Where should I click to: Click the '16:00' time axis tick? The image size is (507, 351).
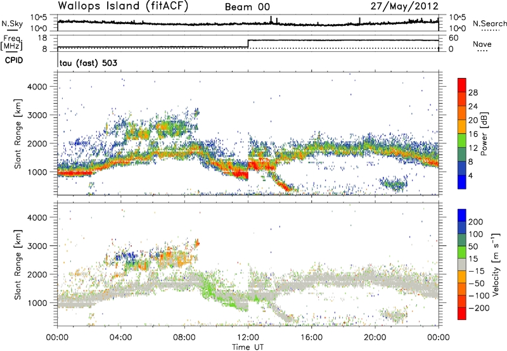point(311,338)
